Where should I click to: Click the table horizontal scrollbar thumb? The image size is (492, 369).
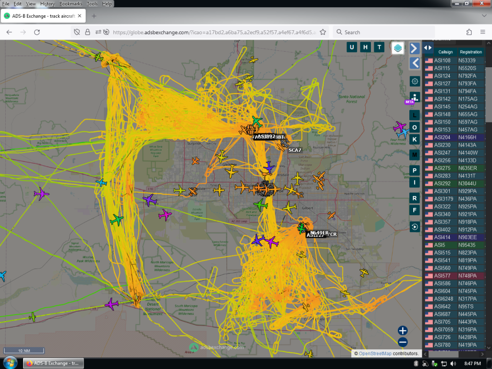[443, 354]
